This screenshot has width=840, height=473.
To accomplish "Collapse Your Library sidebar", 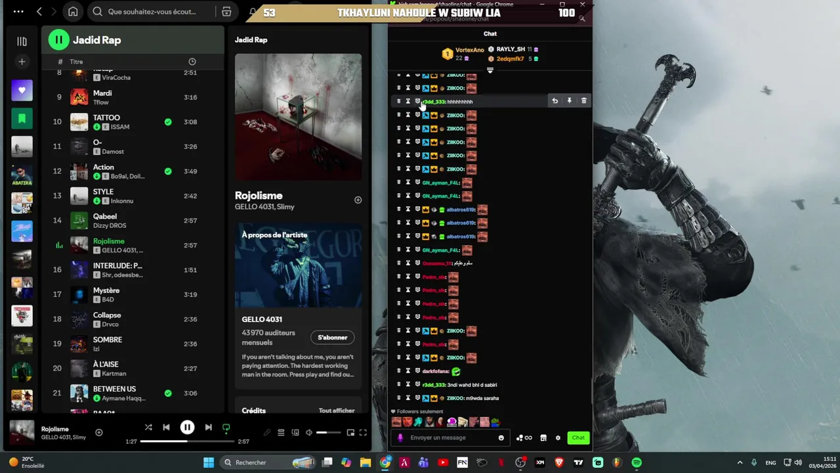I will (22, 41).
